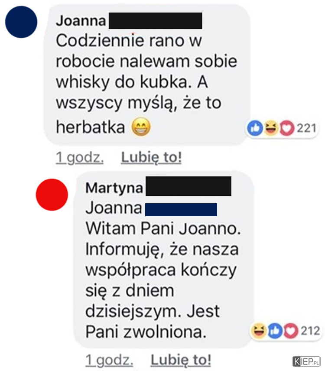Click the blue like reaction on Martyna's reply
Screen dimensions: 325x371
click(x=275, y=330)
